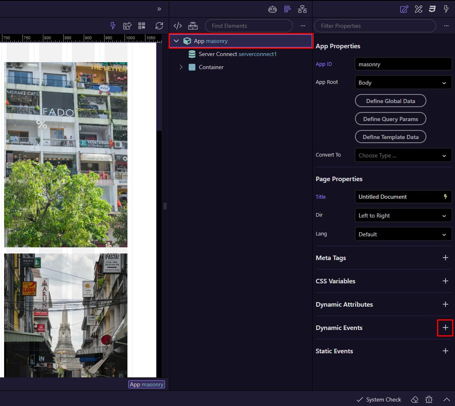
Task: Open the App Root dropdown
Action: (x=403, y=83)
